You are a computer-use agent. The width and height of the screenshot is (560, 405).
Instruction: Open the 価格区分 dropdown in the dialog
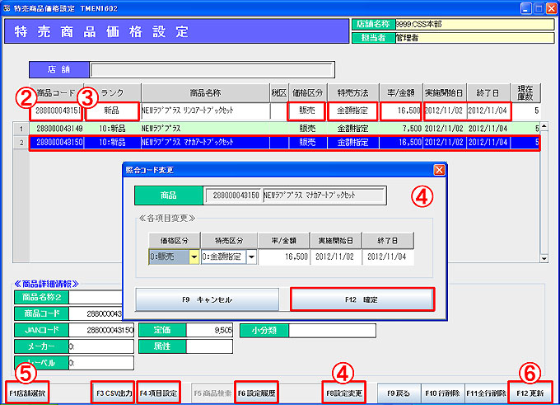(194, 257)
